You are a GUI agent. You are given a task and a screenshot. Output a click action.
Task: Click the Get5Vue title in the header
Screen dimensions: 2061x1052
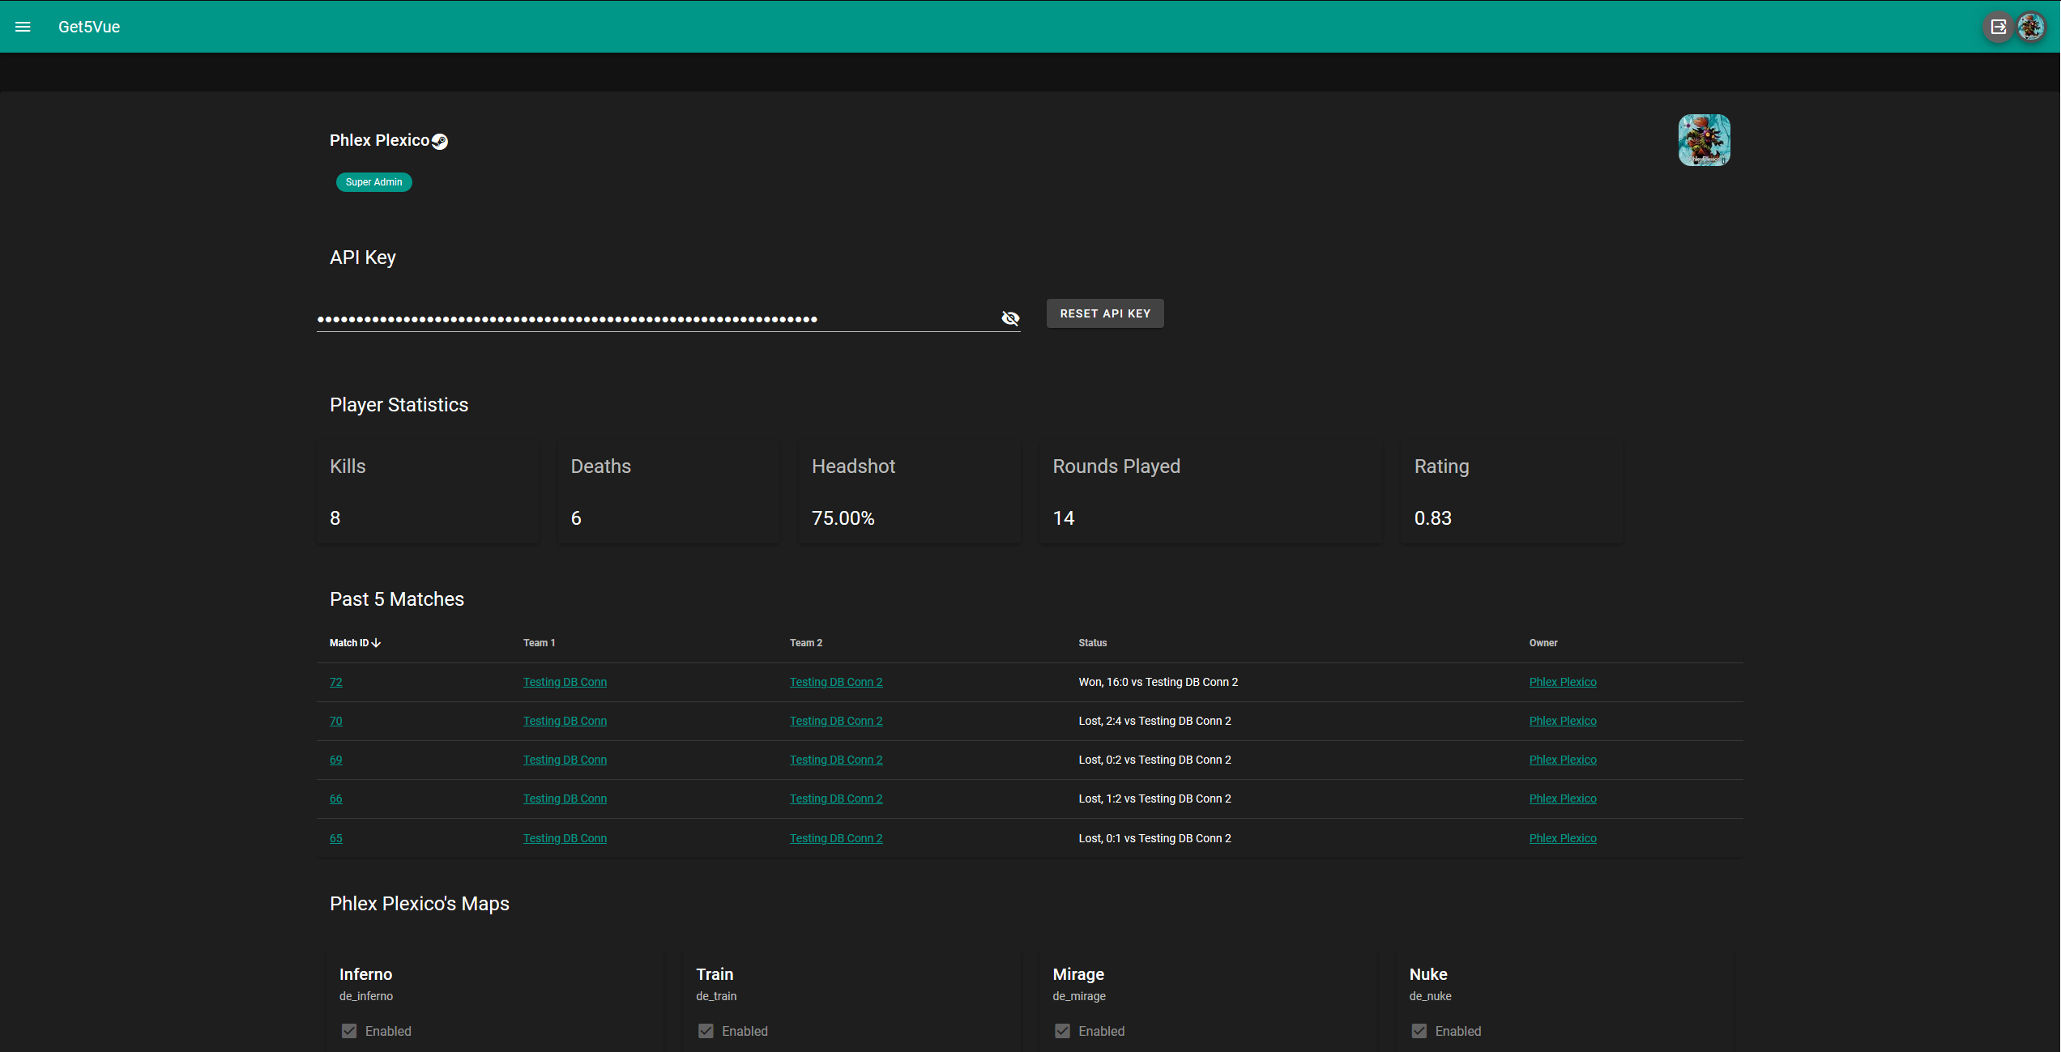[x=89, y=27]
